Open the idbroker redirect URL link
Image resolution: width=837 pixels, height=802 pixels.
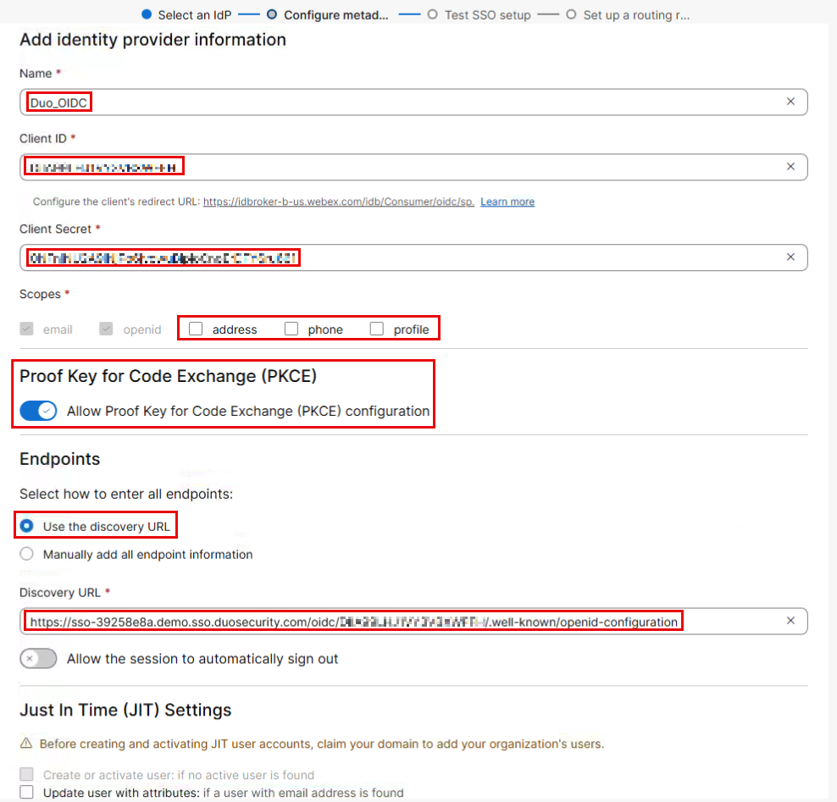point(338,202)
